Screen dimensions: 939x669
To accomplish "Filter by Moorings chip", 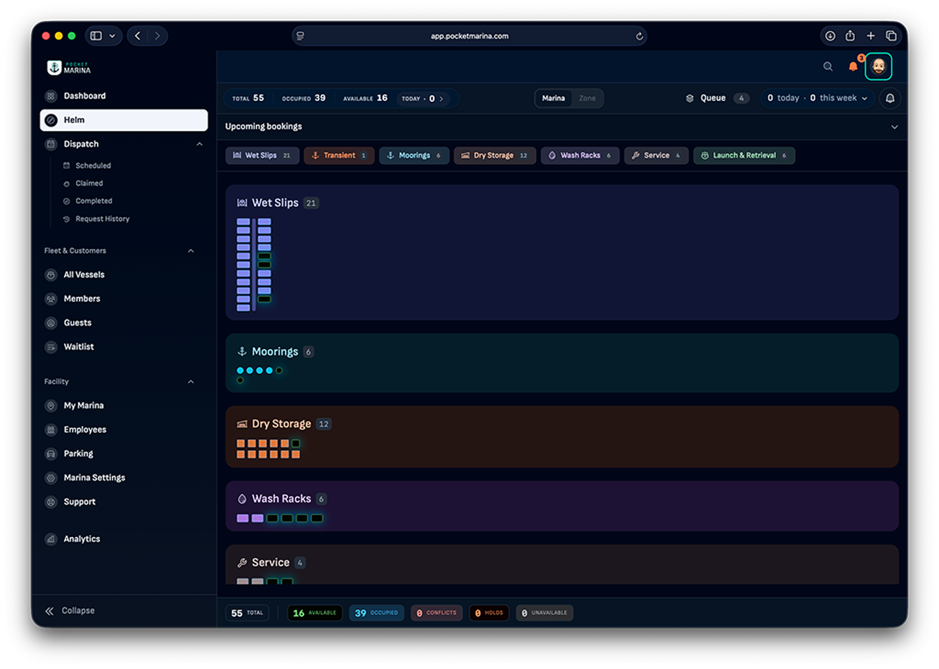I will coord(414,155).
